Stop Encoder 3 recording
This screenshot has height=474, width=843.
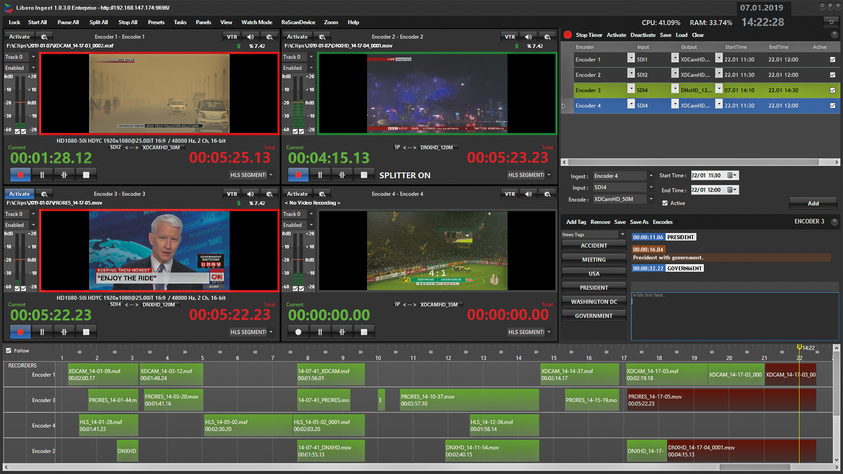[86, 332]
